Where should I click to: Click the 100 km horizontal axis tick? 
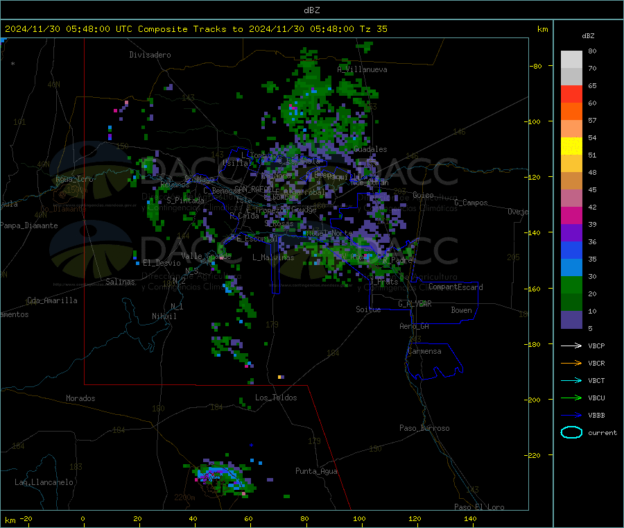click(359, 518)
